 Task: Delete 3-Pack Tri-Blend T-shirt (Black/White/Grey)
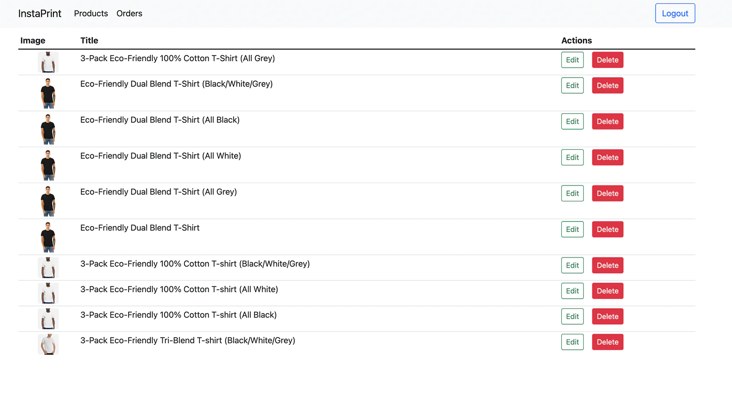pos(608,342)
